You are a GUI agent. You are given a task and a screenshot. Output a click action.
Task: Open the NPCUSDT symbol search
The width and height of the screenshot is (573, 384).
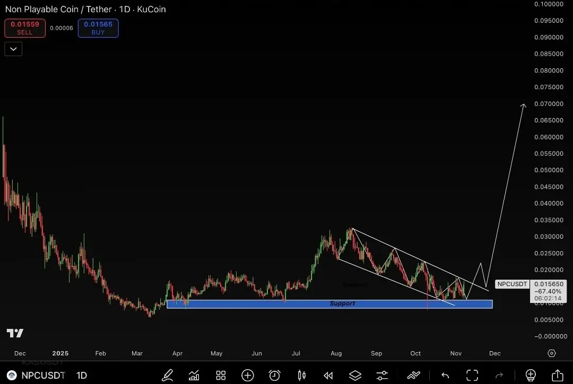coord(43,375)
